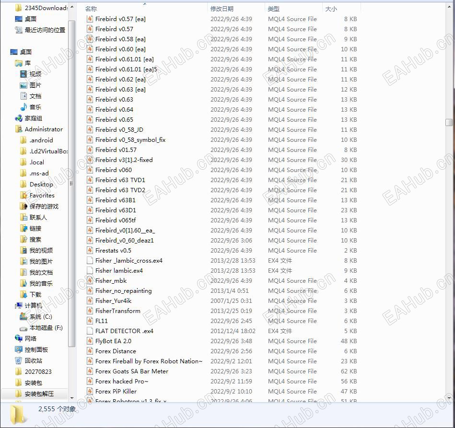Image resolution: width=455 pixels, height=428 pixels.
Task: Select file Firebird v0.65
Action: pyautogui.click(x=114, y=119)
